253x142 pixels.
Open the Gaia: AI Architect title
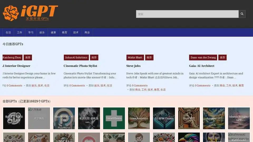[202, 66]
